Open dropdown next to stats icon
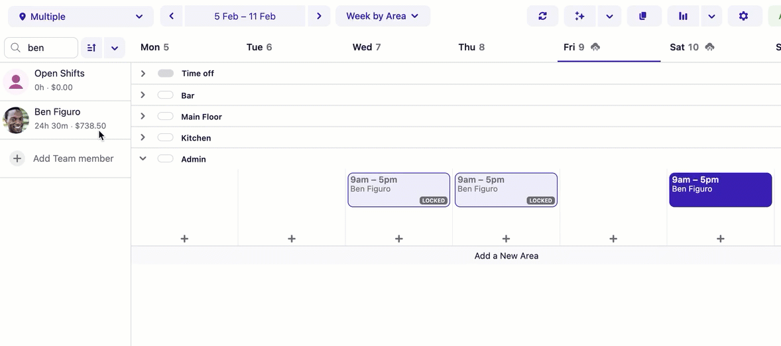 coord(712,17)
